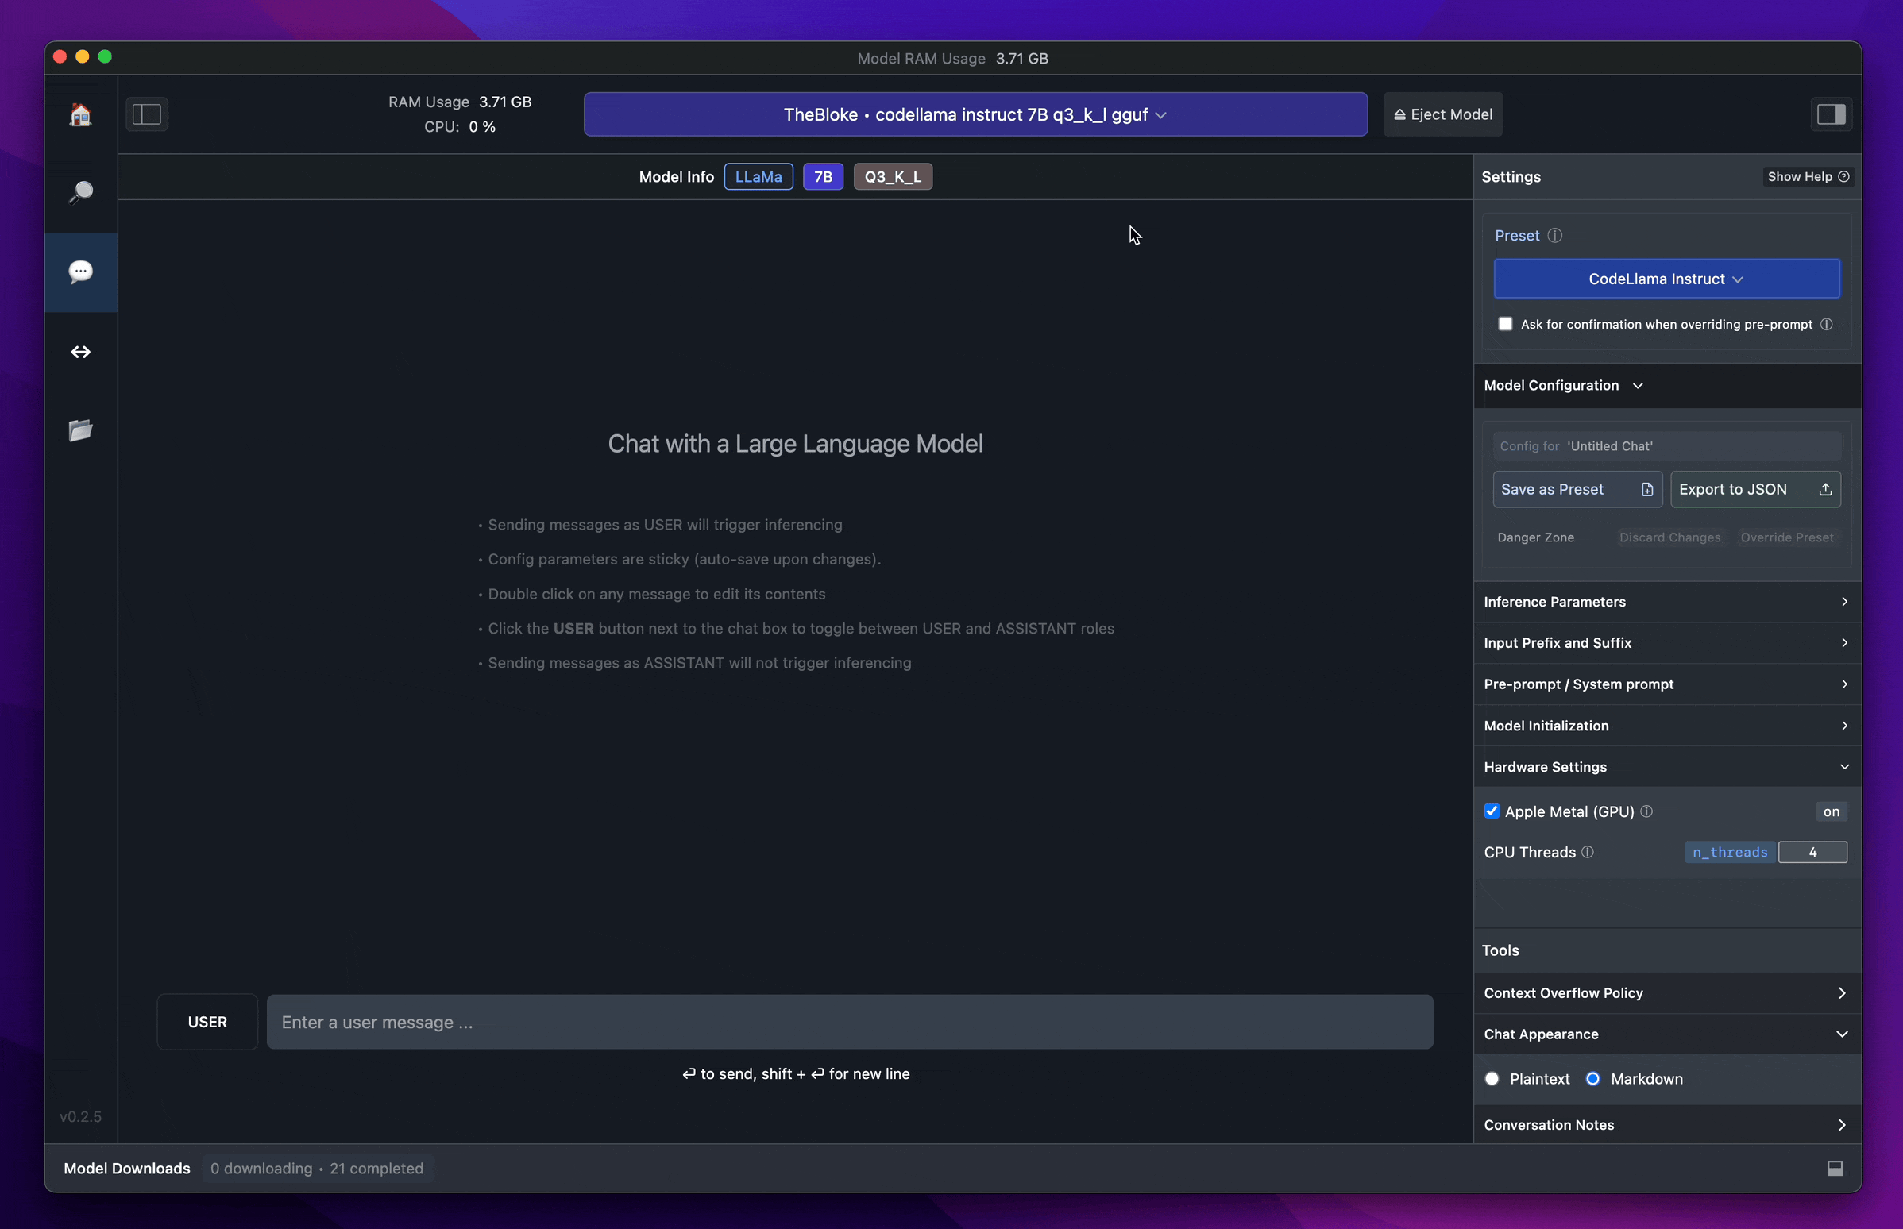This screenshot has height=1229, width=1903.
Task: Enable Apple Metal GPU acceleration
Action: tap(1492, 810)
